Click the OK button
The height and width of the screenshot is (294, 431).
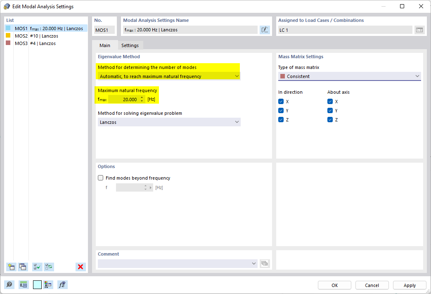coord(334,285)
